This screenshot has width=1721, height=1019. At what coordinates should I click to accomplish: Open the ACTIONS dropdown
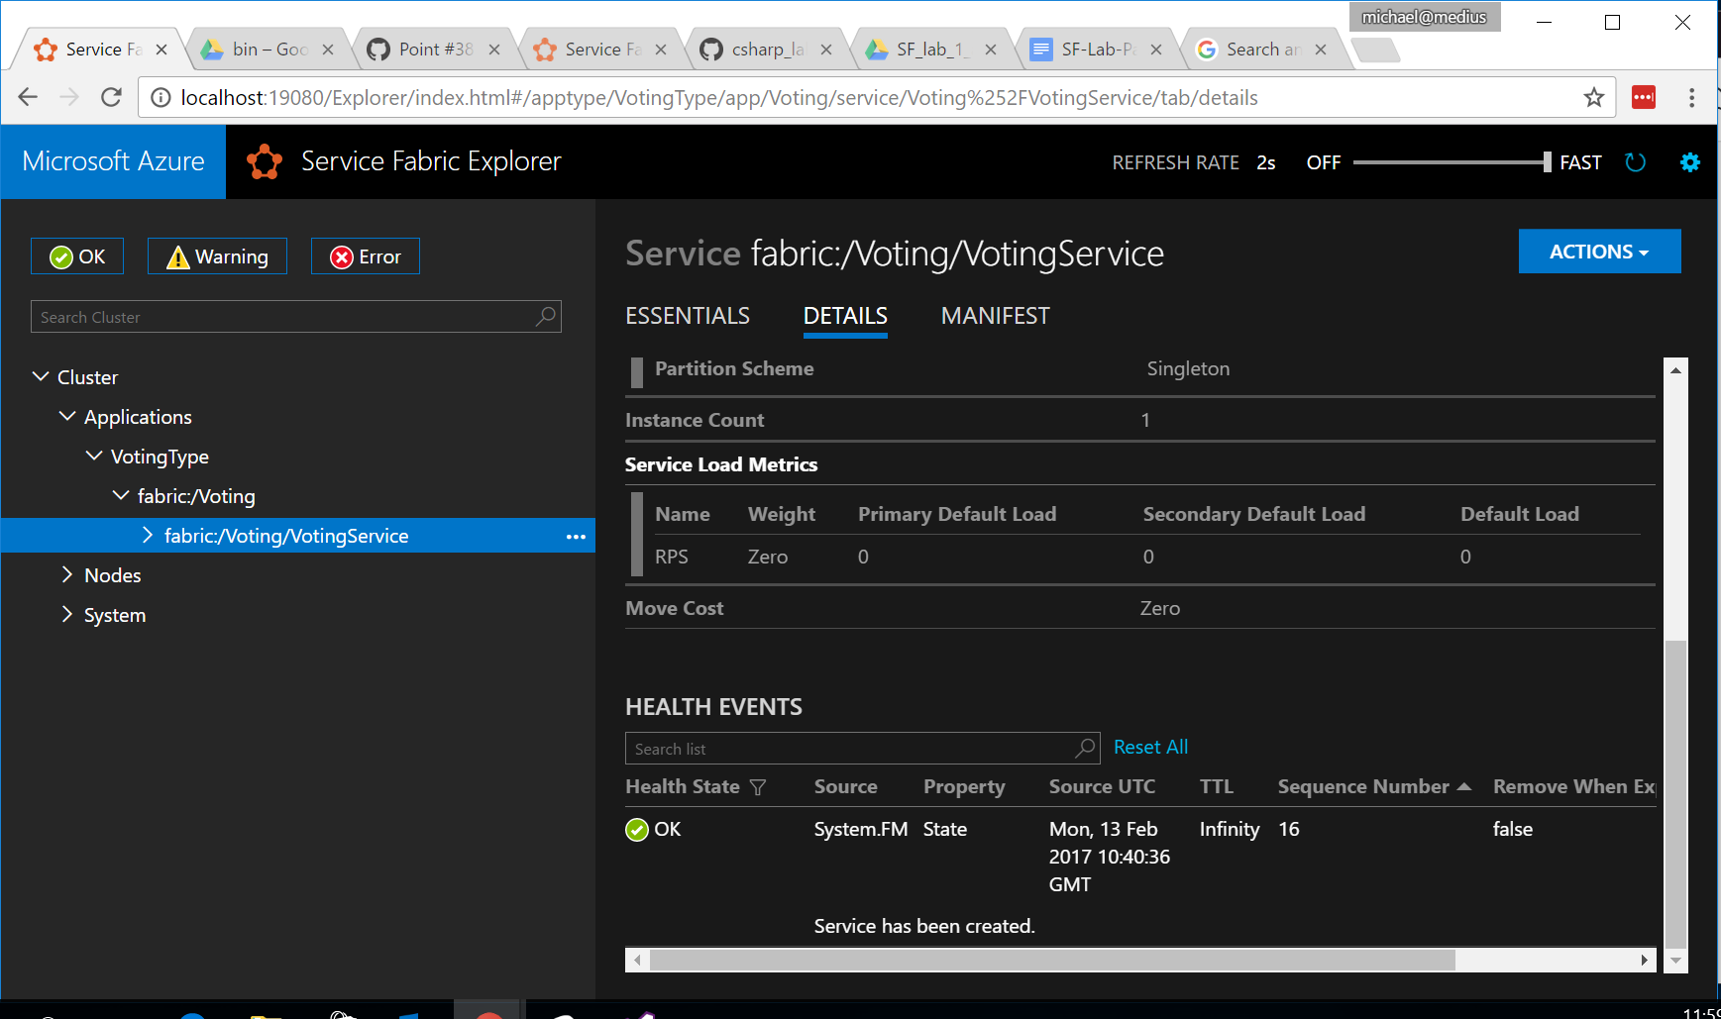click(1599, 252)
